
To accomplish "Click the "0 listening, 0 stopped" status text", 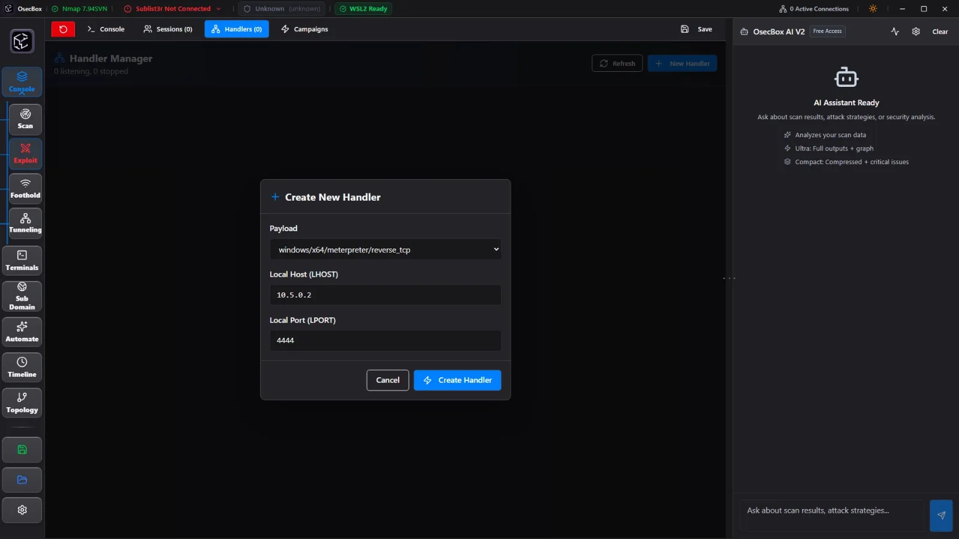I will [x=91, y=71].
